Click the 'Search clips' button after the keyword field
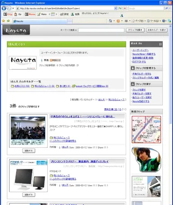Image resolution: width=173 pixels, height=205 pixels. (135, 30)
